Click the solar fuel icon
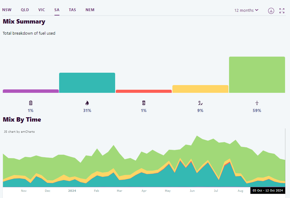The width and height of the screenshot is (290, 198). click(200, 103)
